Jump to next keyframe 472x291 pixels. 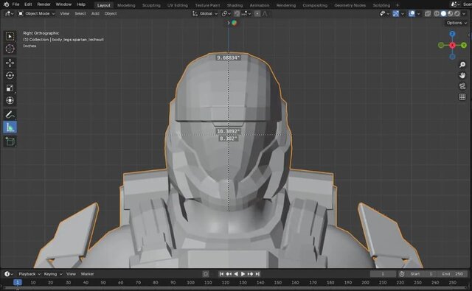pyautogui.click(x=250, y=274)
